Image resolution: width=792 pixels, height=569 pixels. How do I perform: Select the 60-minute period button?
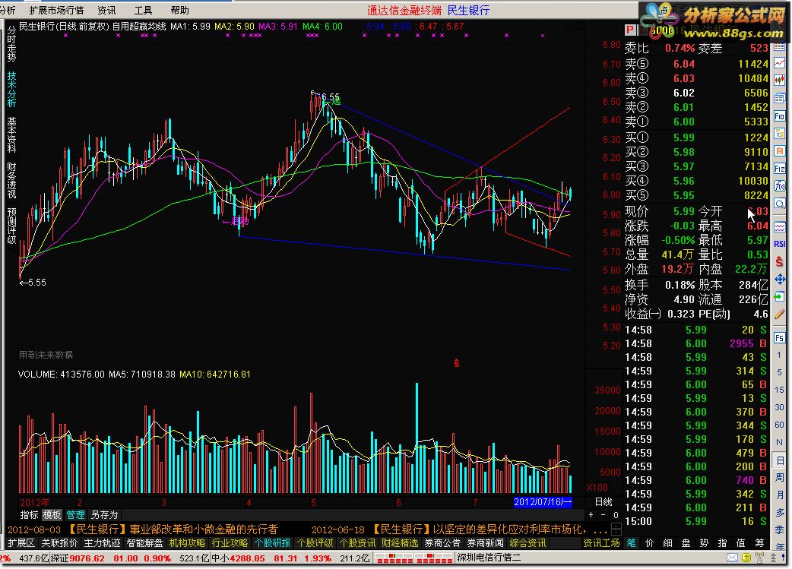click(780, 425)
